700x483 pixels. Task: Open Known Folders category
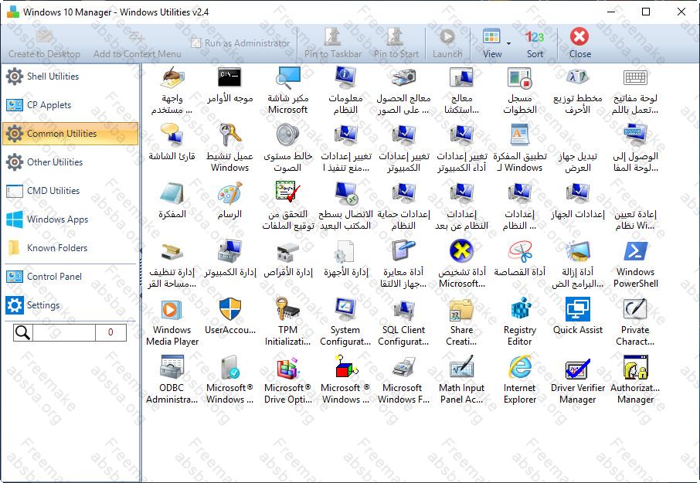pos(70,248)
